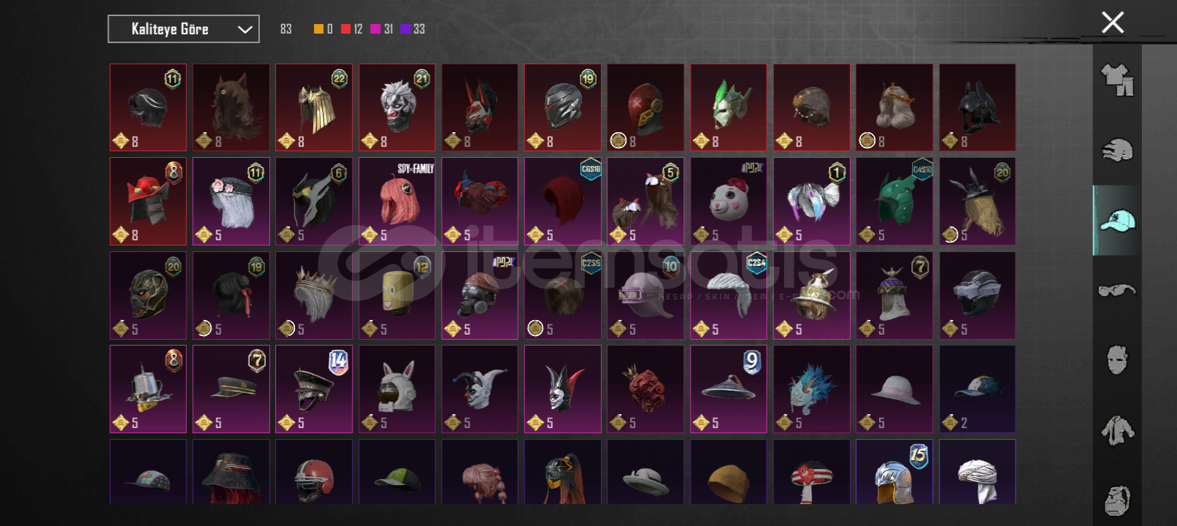
Task: Select the helmet with badge 15
Action: pyautogui.click(x=894, y=472)
